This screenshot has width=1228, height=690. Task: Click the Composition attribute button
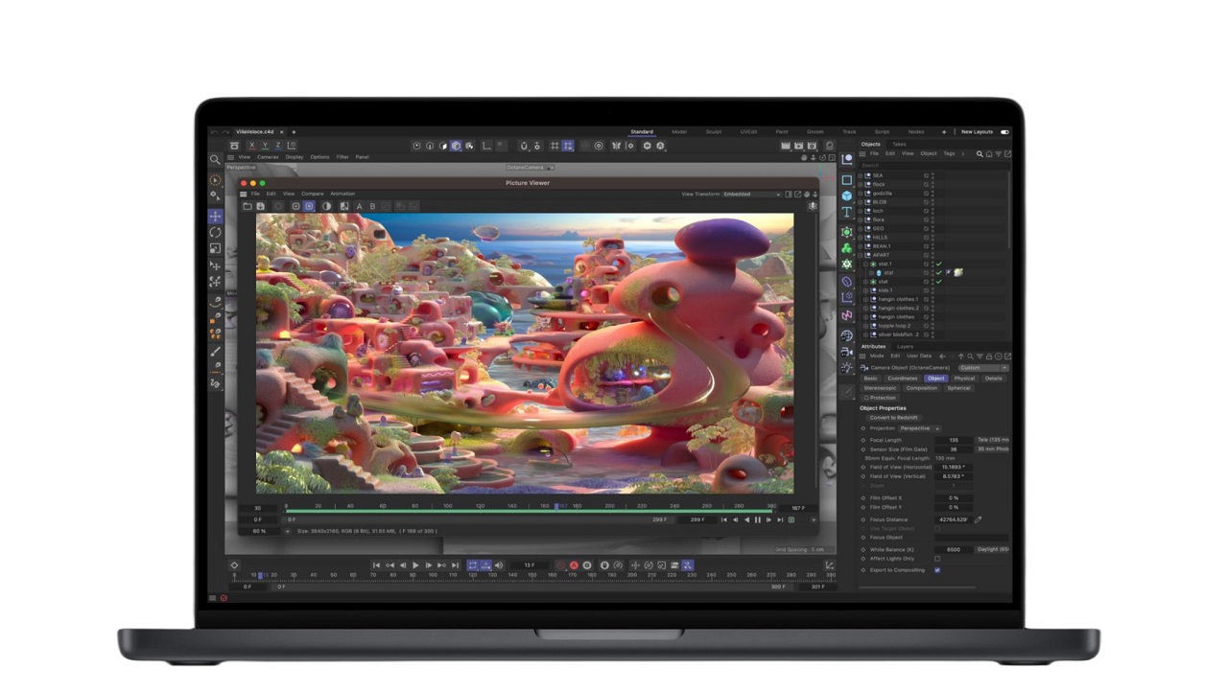(x=922, y=388)
